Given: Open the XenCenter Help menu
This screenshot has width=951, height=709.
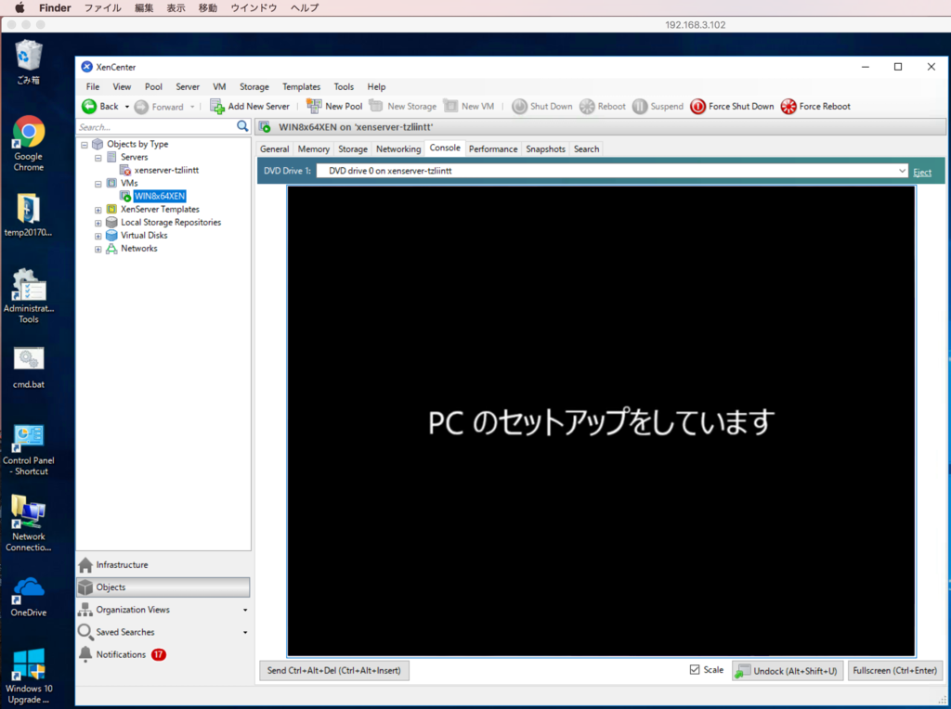Looking at the screenshot, I should tap(376, 86).
